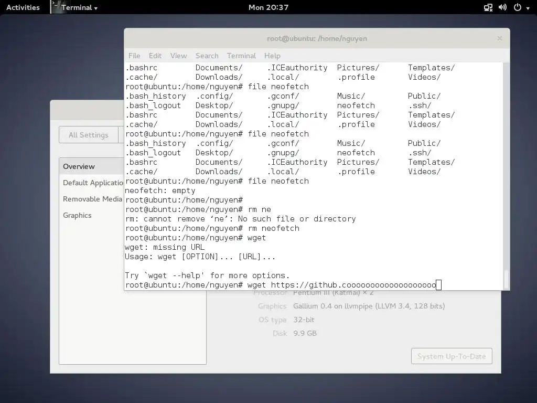Close the terminal window
537x403 pixels.
point(500,38)
